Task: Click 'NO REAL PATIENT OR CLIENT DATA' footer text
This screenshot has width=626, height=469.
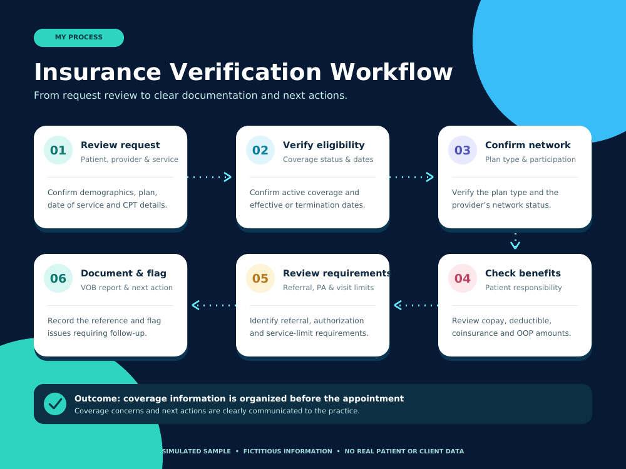Action: click(x=404, y=451)
